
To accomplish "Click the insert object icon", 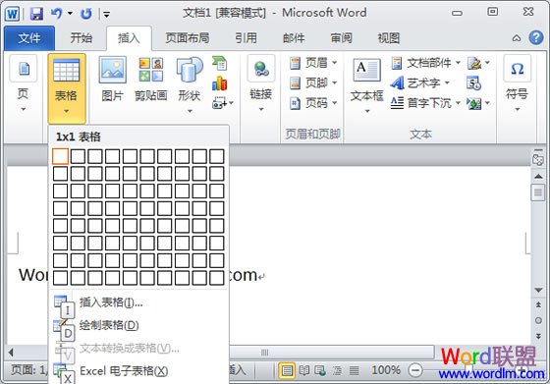I will [474, 103].
